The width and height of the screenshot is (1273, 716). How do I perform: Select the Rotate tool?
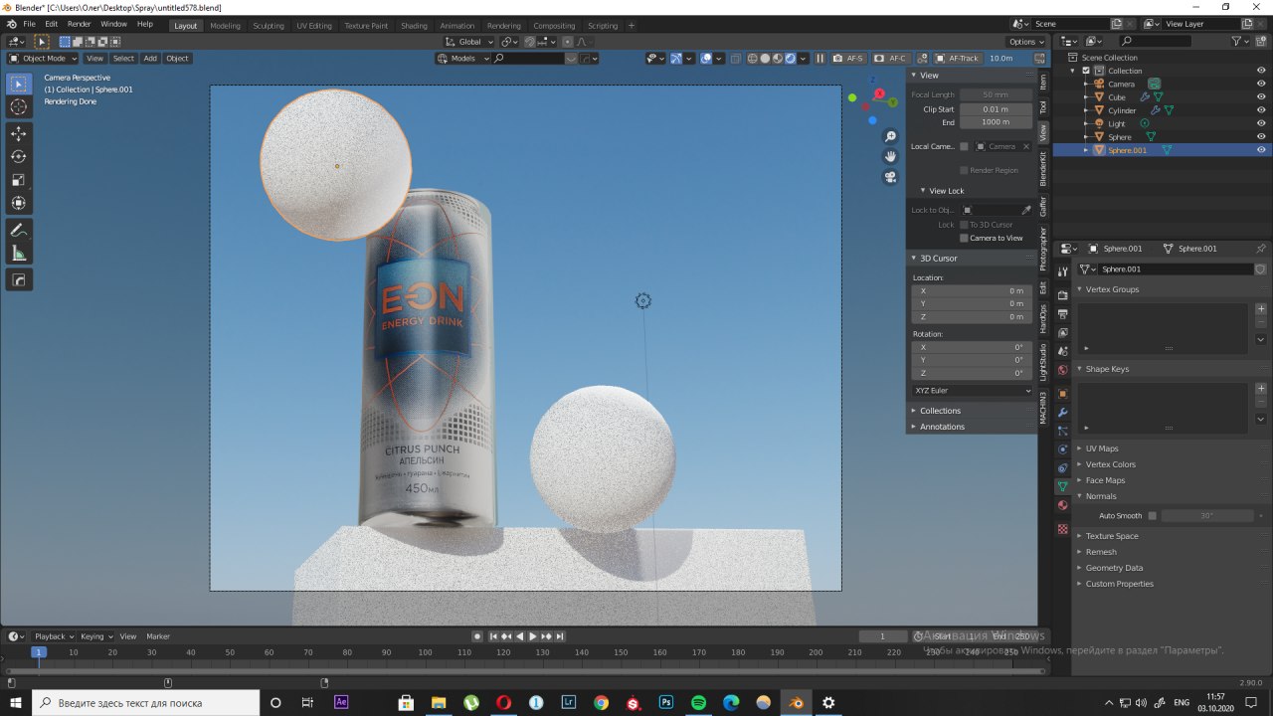pyautogui.click(x=19, y=157)
